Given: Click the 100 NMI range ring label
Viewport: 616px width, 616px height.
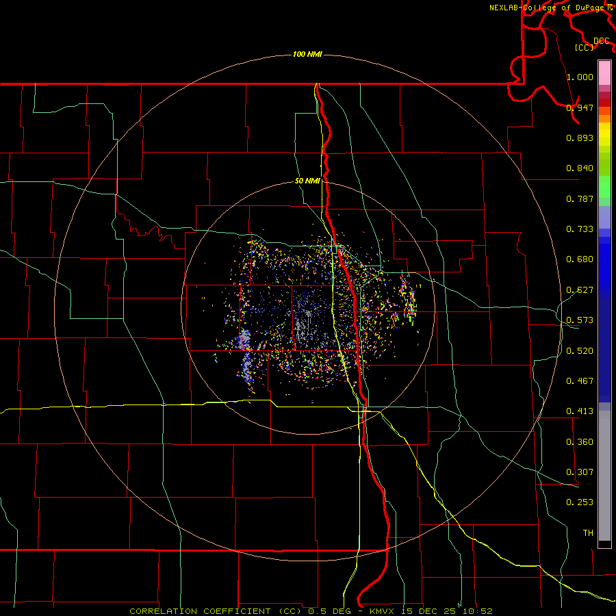Looking at the screenshot, I should tap(307, 54).
